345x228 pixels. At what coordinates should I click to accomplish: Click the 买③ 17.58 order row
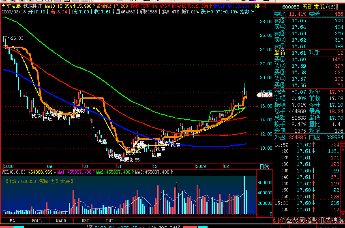click(x=309, y=72)
